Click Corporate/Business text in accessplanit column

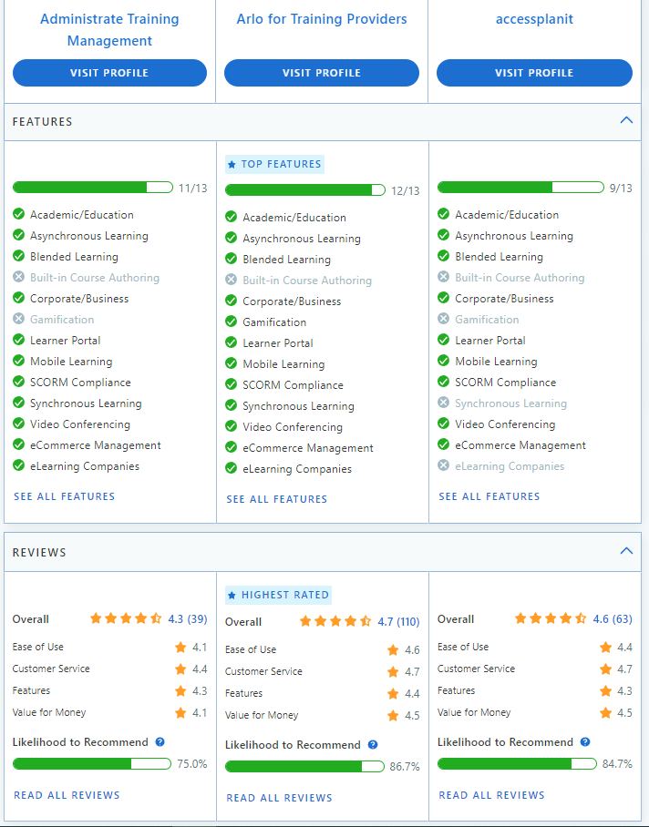504,299
